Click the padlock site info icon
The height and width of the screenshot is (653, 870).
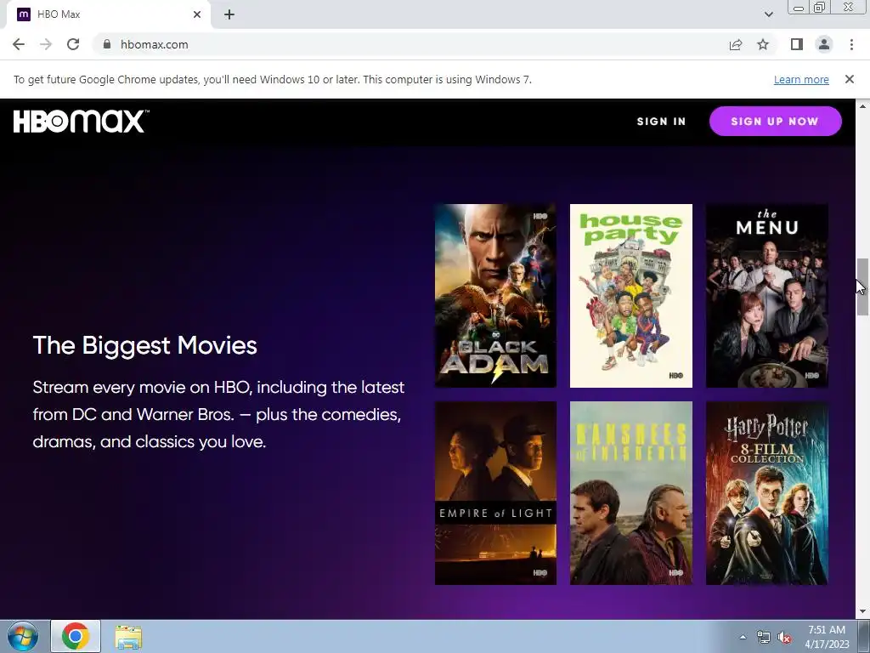tap(107, 44)
